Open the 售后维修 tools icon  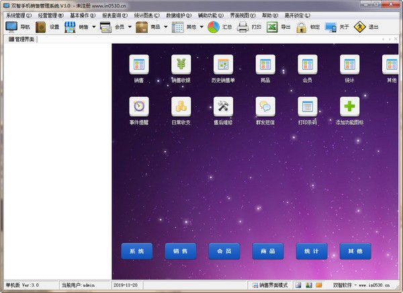[222, 107]
